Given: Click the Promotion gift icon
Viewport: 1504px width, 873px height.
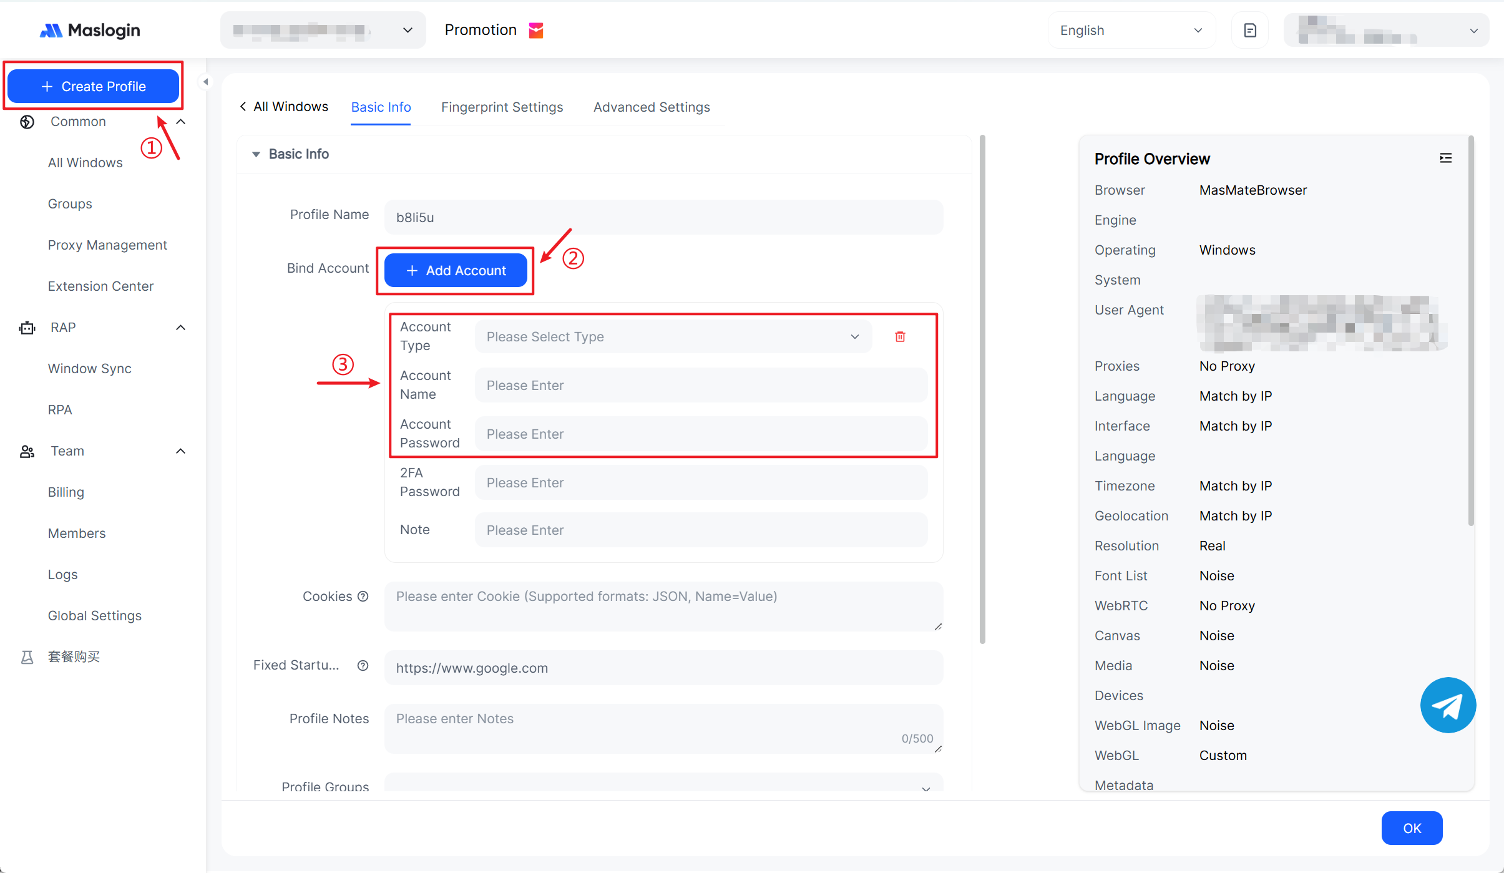Looking at the screenshot, I should click(536, 30).
